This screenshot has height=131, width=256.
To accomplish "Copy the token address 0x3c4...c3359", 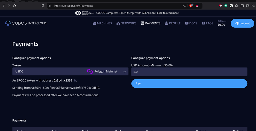I will [x=75, y=81].
